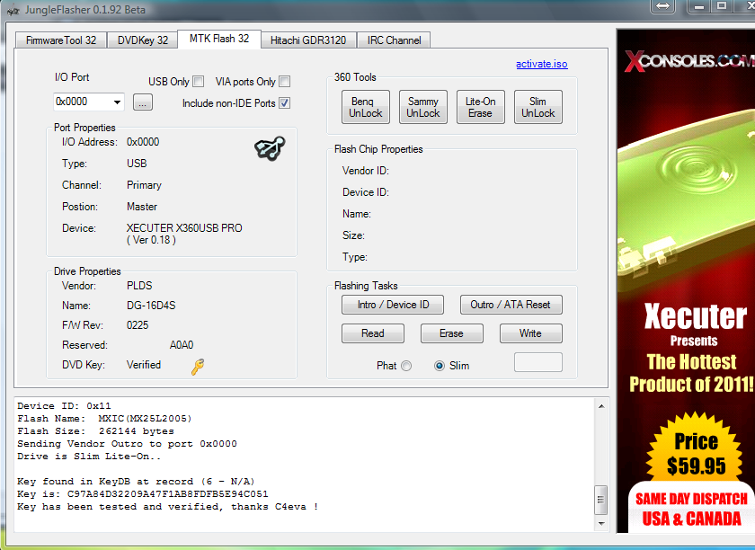Click the 'A0A0' reserved value
The height and width of the screenshot is (550, 755).
[x=182, y=345]
